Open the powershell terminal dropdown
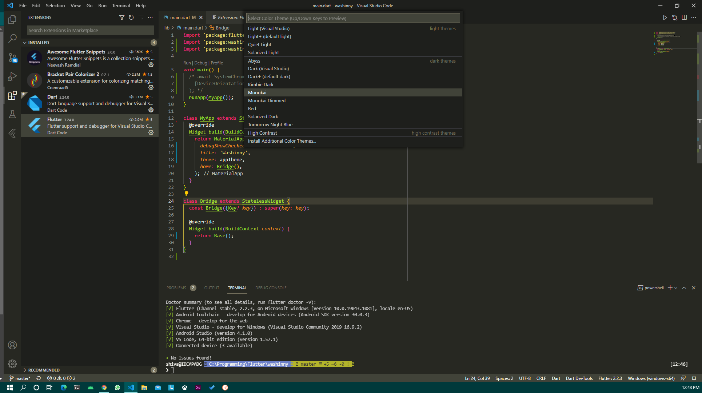The height and width of the screenshot is (393, 702). (676, 287)
